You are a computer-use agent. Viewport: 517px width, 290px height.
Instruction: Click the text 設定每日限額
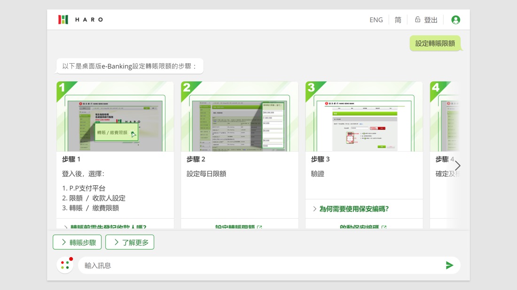[206, 174]
